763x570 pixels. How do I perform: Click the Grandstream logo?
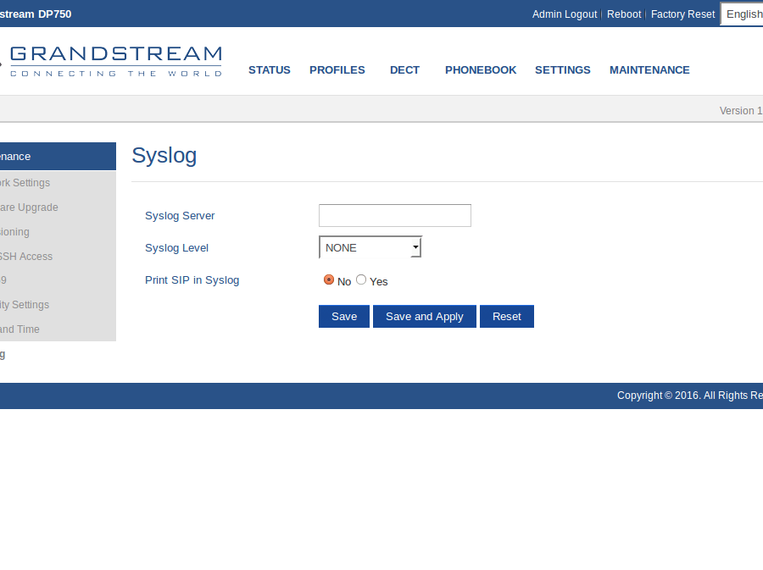tap(114, 61)
